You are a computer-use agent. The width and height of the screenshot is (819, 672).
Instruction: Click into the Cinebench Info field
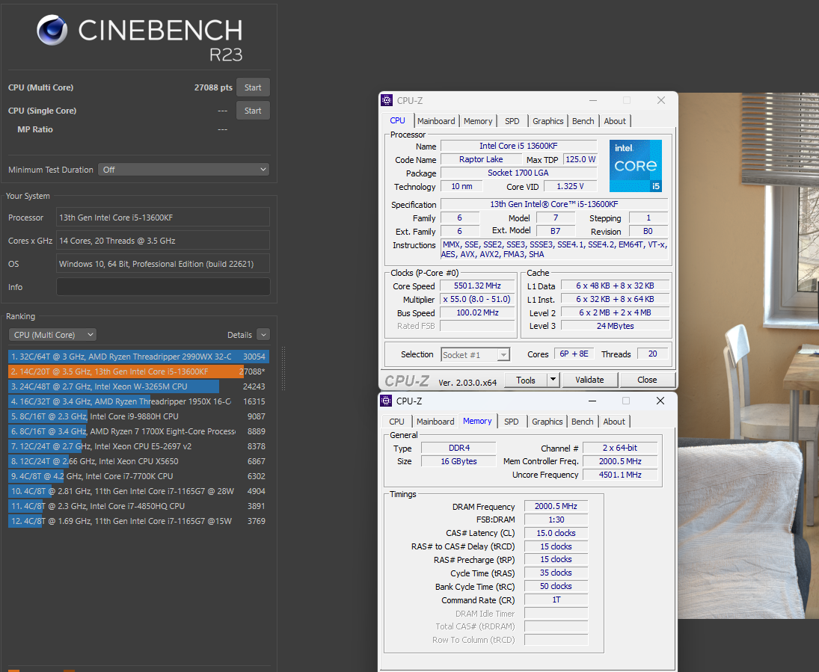pyautogui.click(x=163, y=286)
